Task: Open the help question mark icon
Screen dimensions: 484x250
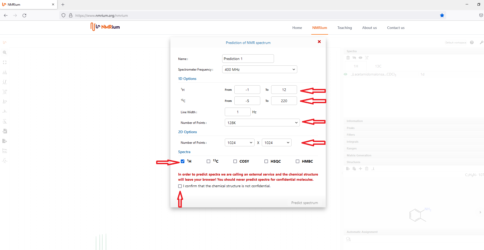Action: pos(472,42)
